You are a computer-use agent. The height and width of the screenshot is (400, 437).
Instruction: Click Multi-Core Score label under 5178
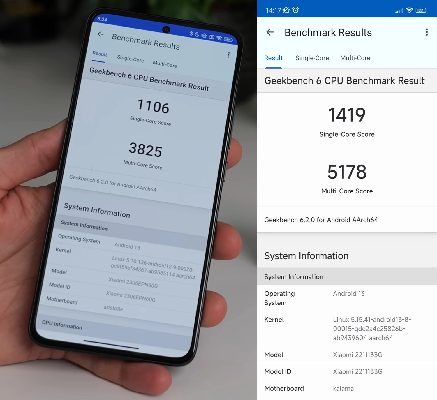tap(347, 191)
